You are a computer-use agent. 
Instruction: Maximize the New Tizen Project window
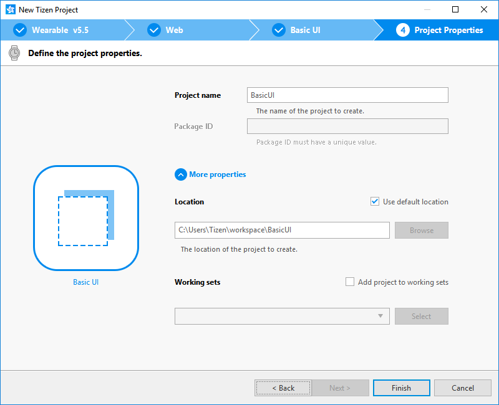(x=455, y=10)
